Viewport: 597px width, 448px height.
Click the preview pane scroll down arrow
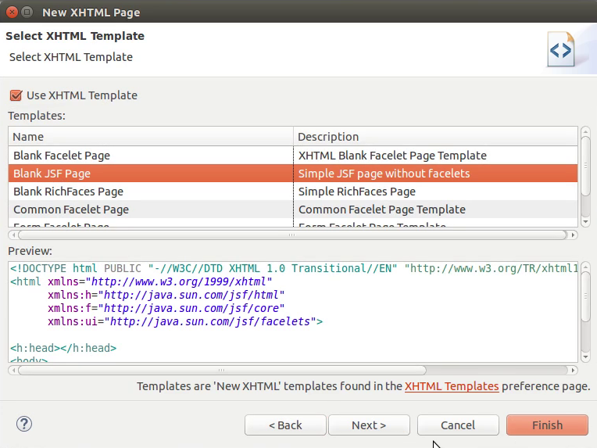(585, 357)
